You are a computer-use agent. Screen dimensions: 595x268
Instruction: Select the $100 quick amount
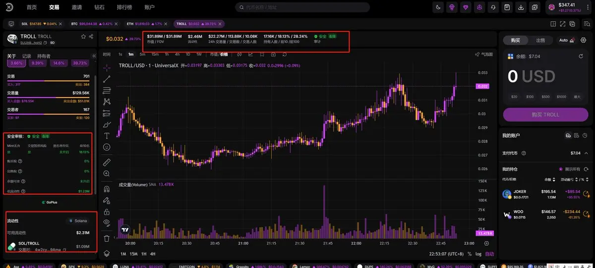(x=530, y=97)
